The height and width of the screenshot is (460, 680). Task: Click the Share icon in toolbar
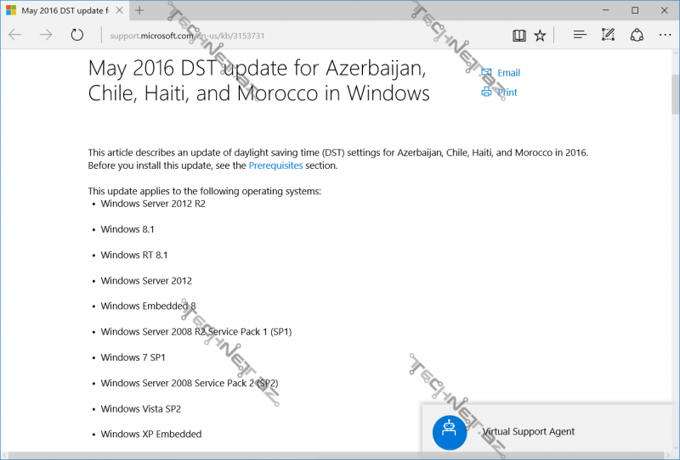click(x=636, y=35)
